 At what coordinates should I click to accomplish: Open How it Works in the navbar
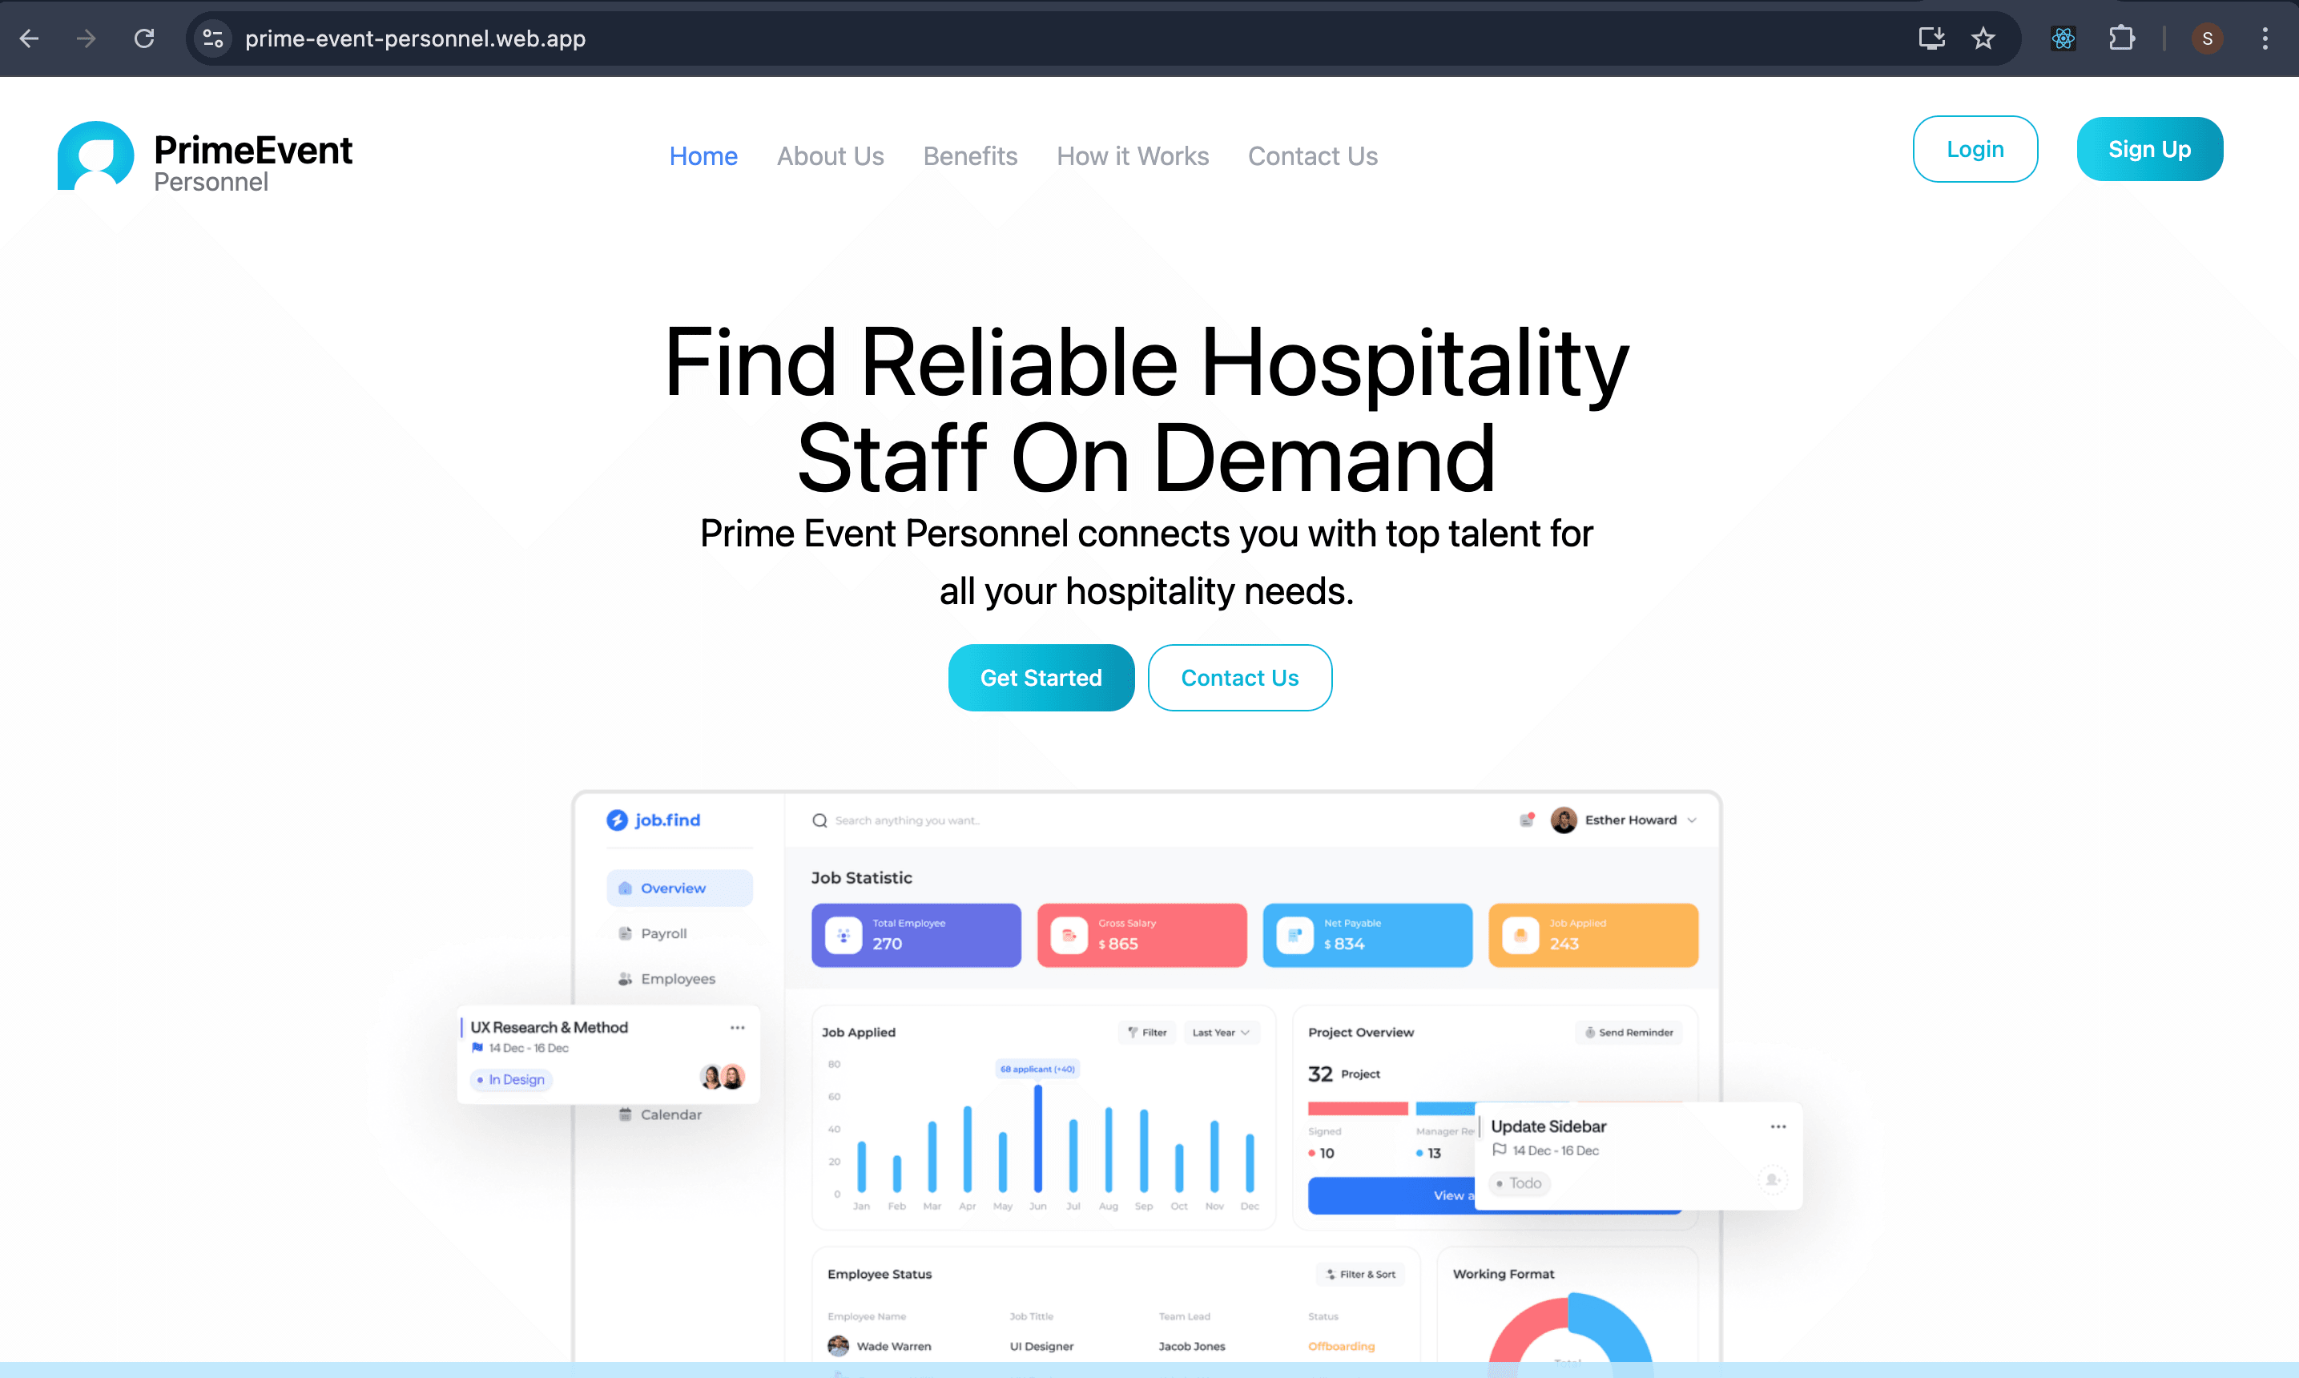tap(1133, 156)
